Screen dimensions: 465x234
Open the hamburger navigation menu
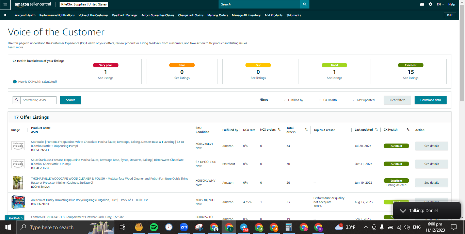pos(5,4)
